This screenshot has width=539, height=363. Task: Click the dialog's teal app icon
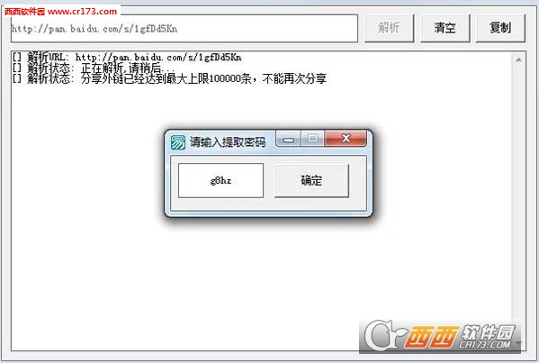click(178, 142)
